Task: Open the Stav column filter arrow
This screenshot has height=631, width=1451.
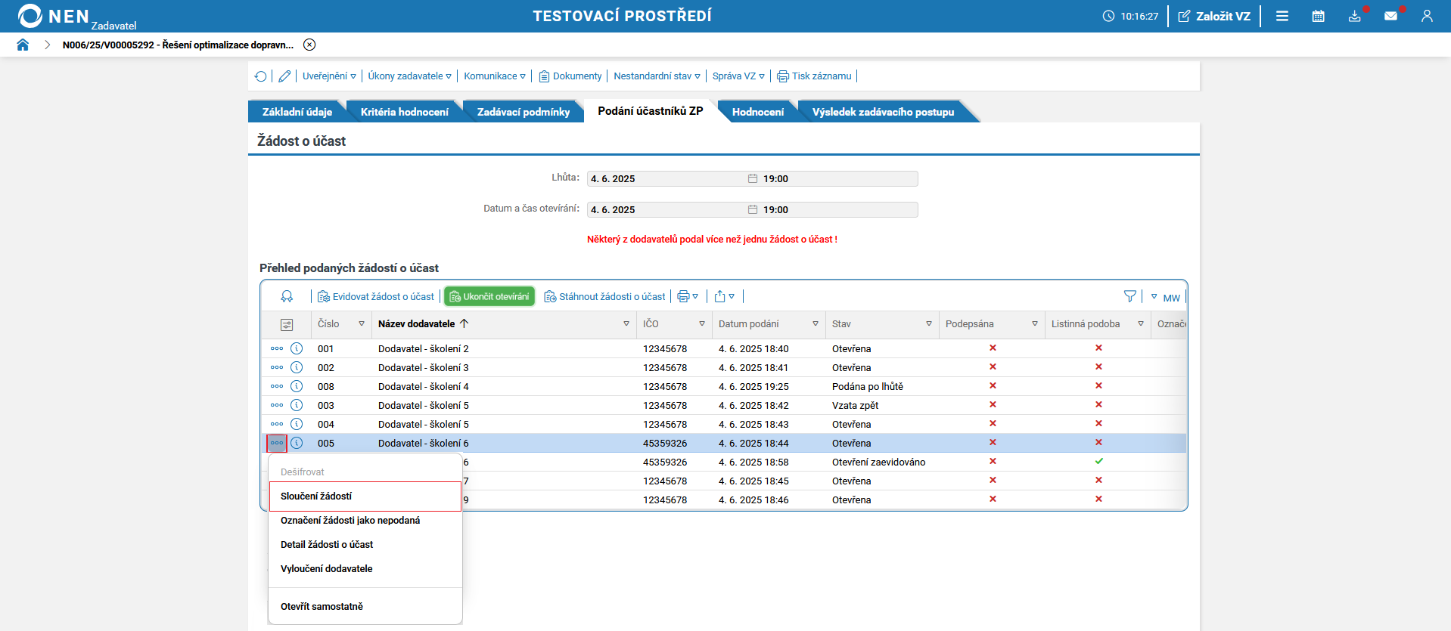Action: pyautogui.click(x=928, y=324)
